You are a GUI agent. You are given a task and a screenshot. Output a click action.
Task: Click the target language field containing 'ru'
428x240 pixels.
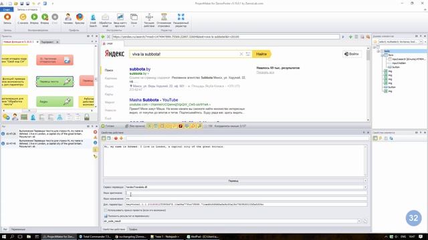click(246, 199)
